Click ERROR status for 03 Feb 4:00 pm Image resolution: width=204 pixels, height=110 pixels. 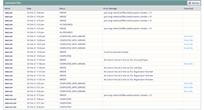click(63, 13)
